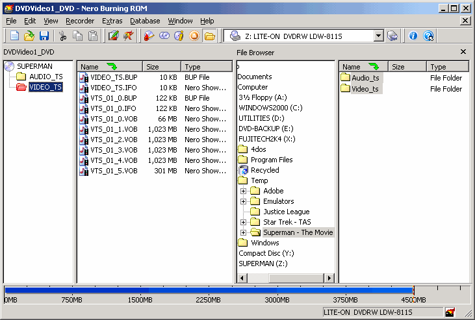
Task: Open the File menu
Action: 11,21
